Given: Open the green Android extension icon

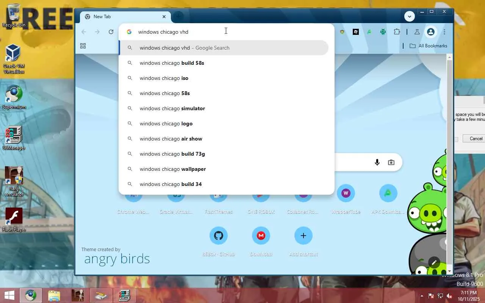Looking at the screenshot, I should click(383, 32).
